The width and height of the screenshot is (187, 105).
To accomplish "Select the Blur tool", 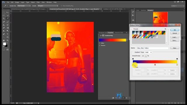I will 4,31.
